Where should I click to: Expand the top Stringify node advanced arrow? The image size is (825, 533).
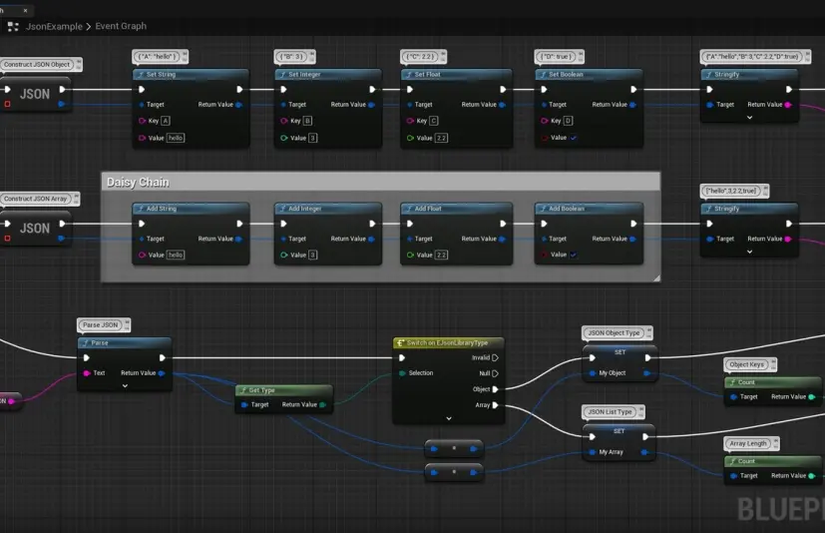point(750,118)
